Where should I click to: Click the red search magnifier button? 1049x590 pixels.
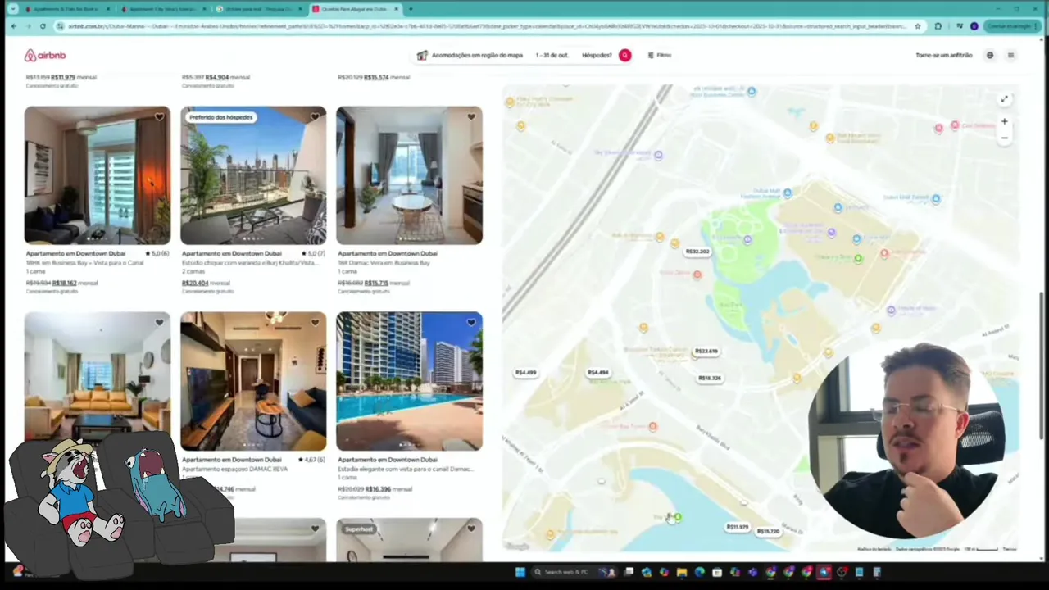tap(624, 55)
